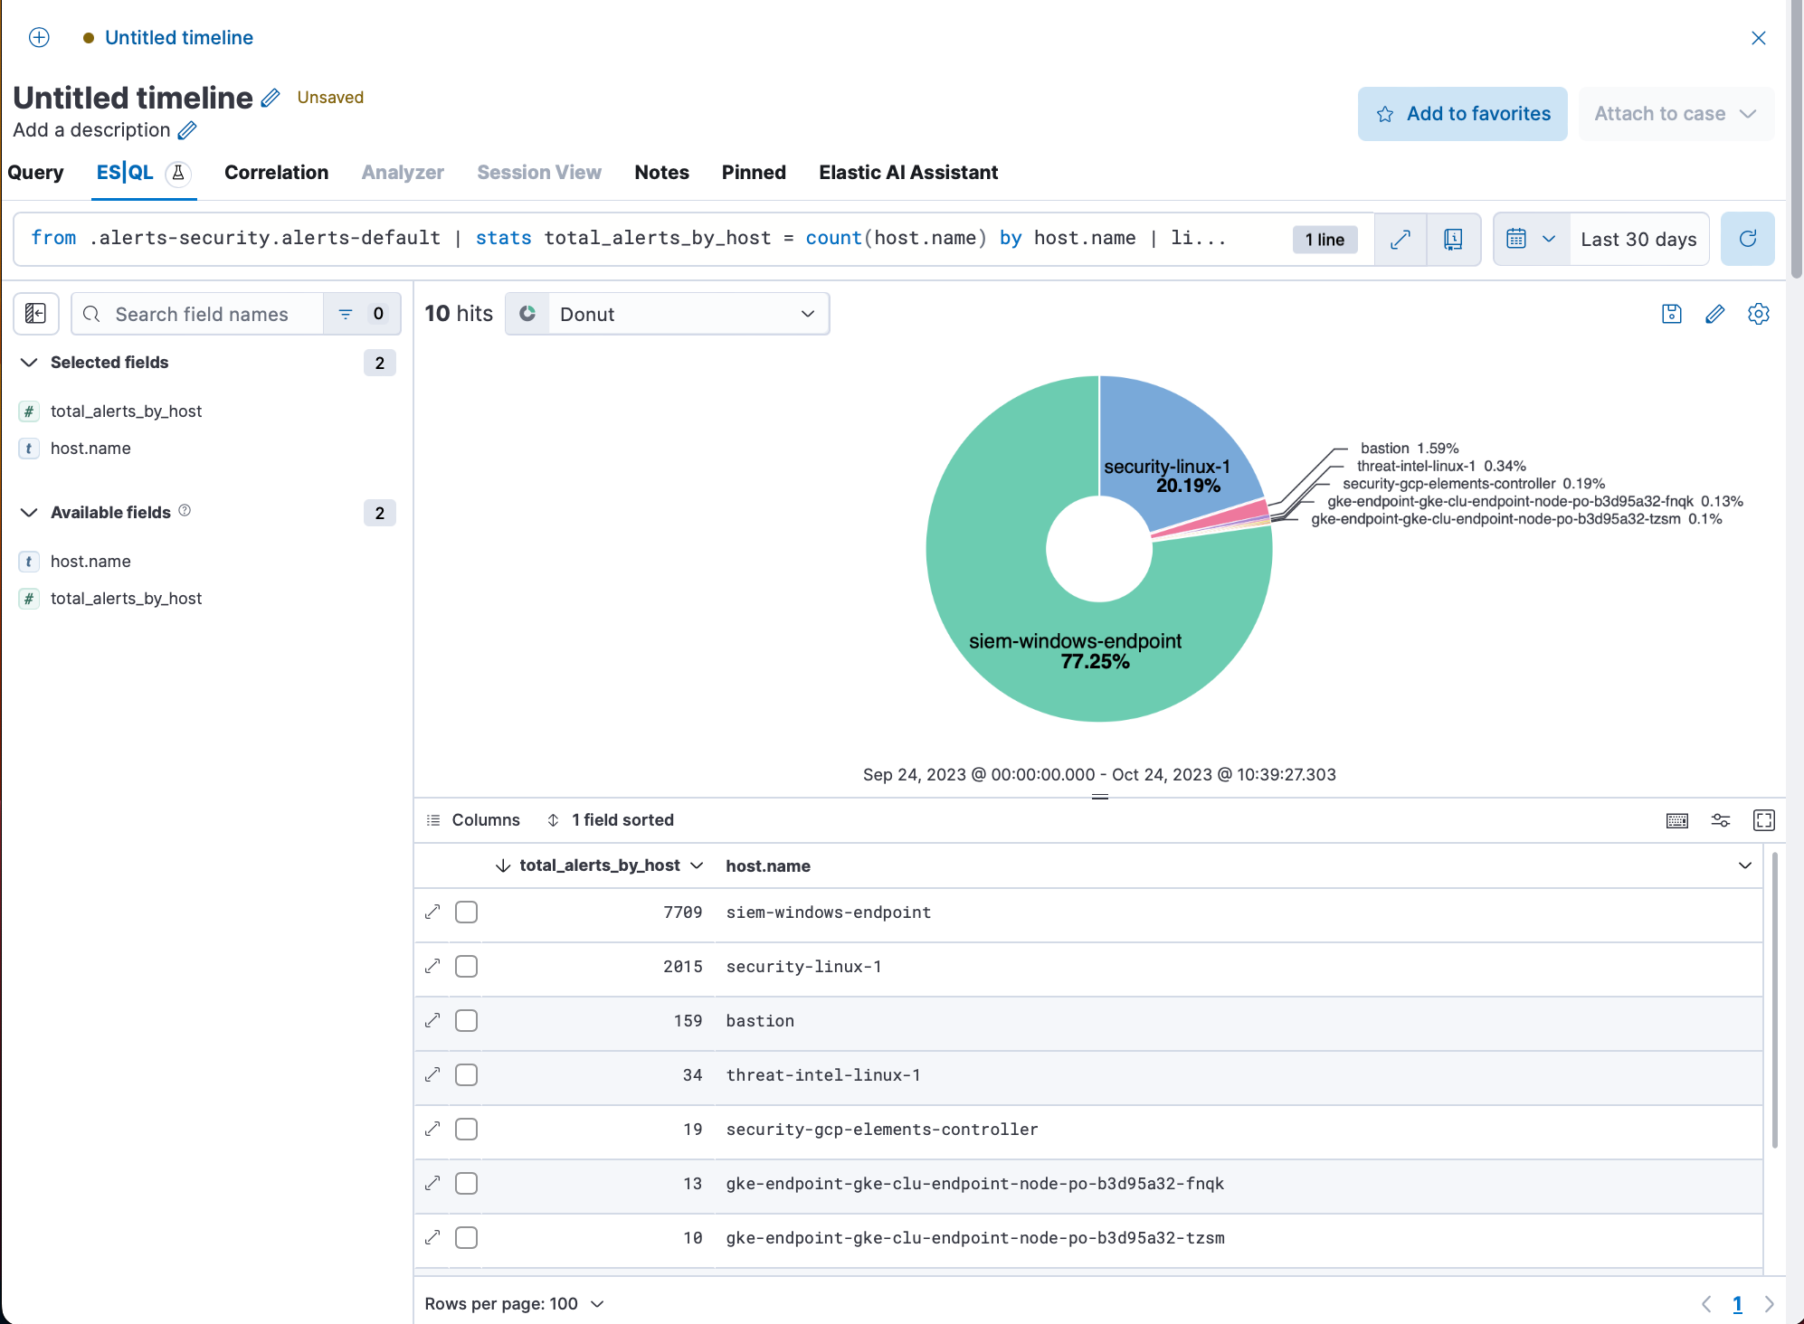Collapse the fields sidebar icon
Viewport: 1804px width, 1324px height.
pyautogui.click(x=36, y=314)
